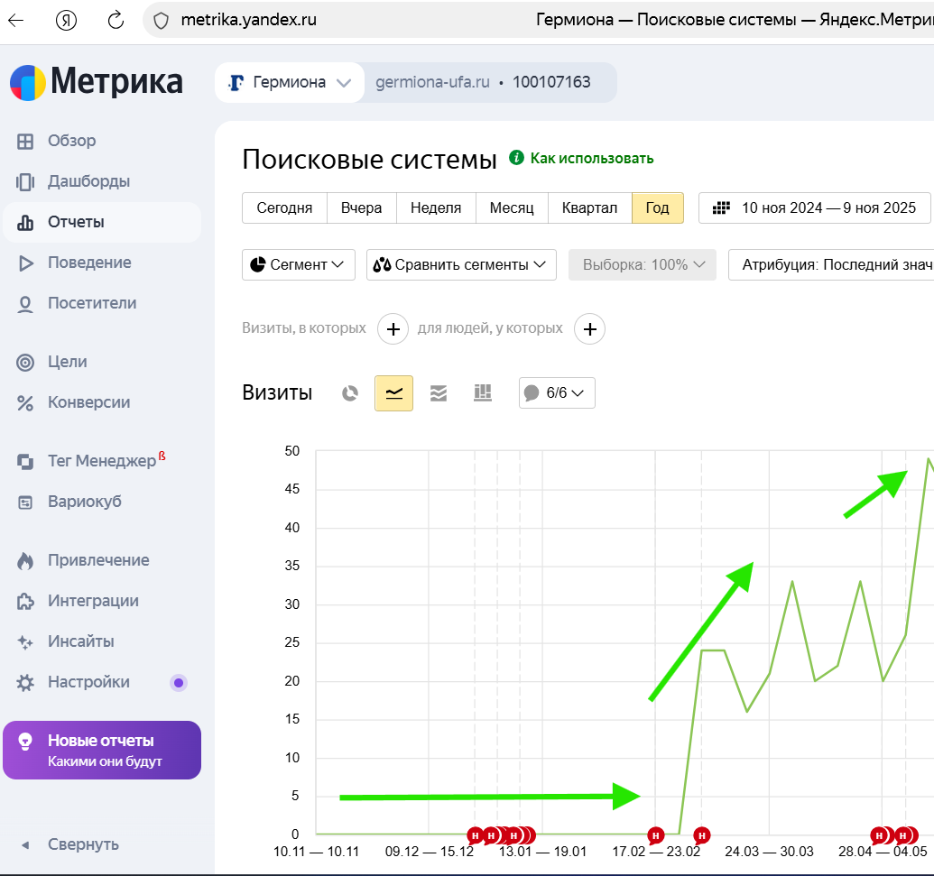Add people condition with plus button
Screen dimensions: 934x876
coord(589,329)
